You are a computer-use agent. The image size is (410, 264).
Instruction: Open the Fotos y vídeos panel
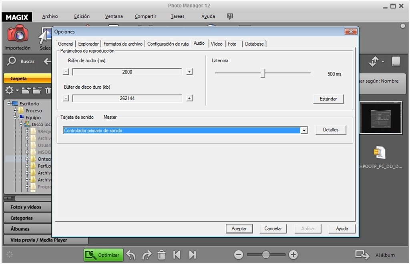coord(28,207)
